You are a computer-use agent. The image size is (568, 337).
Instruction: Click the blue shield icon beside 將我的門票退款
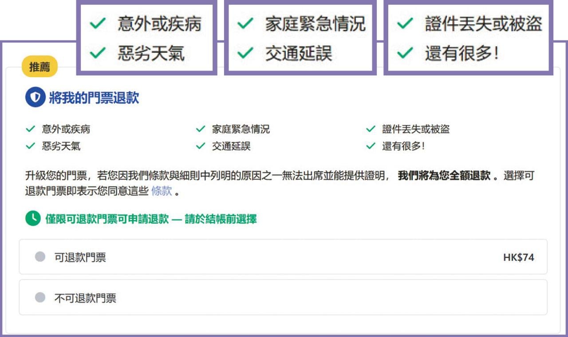pyautogui.click(x=35, y=98)
